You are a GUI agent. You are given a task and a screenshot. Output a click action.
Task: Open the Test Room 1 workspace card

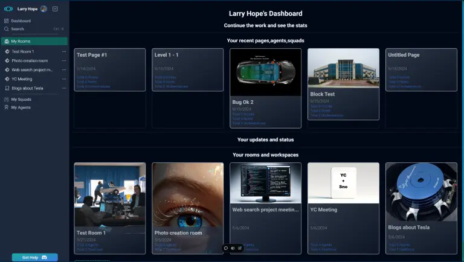(110, 208)
